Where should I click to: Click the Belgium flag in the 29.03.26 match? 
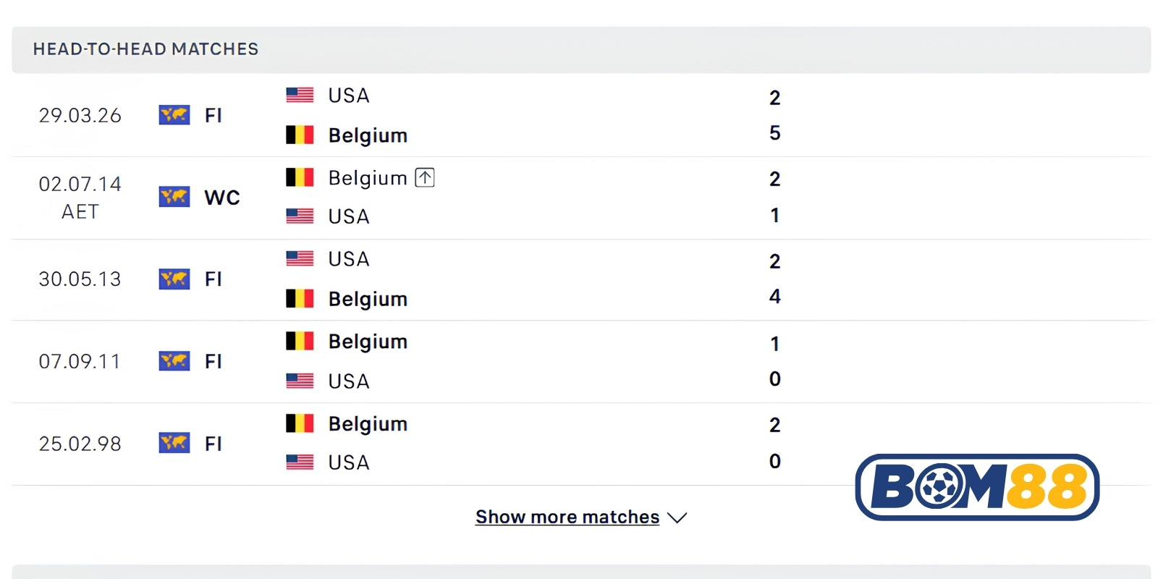tap(300, 135)
